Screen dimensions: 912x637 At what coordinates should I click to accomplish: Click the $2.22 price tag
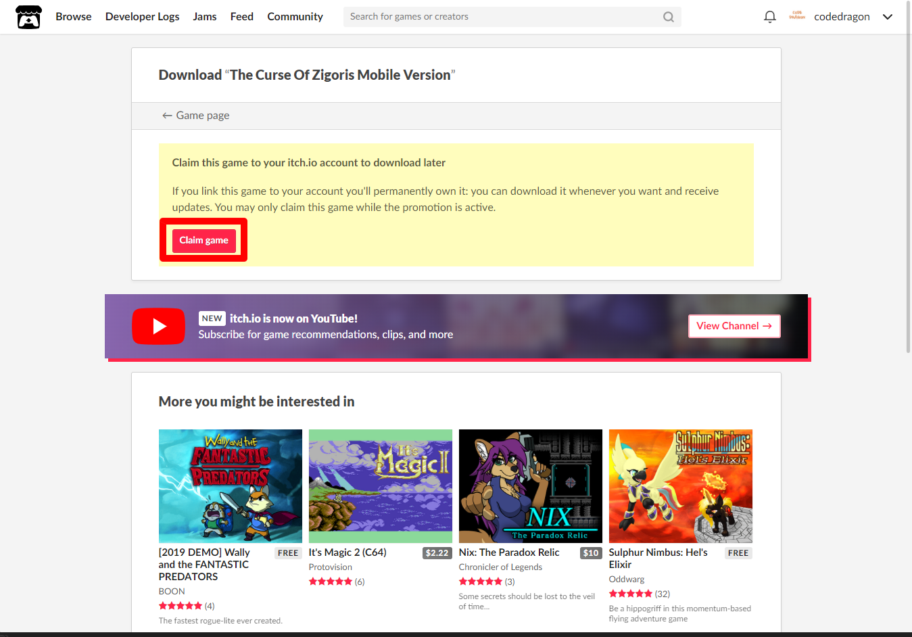click(x=437, y=553)
